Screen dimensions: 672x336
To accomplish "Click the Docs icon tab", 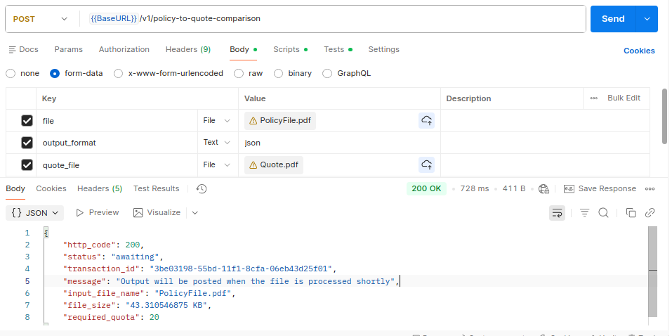I will [24, 50].
